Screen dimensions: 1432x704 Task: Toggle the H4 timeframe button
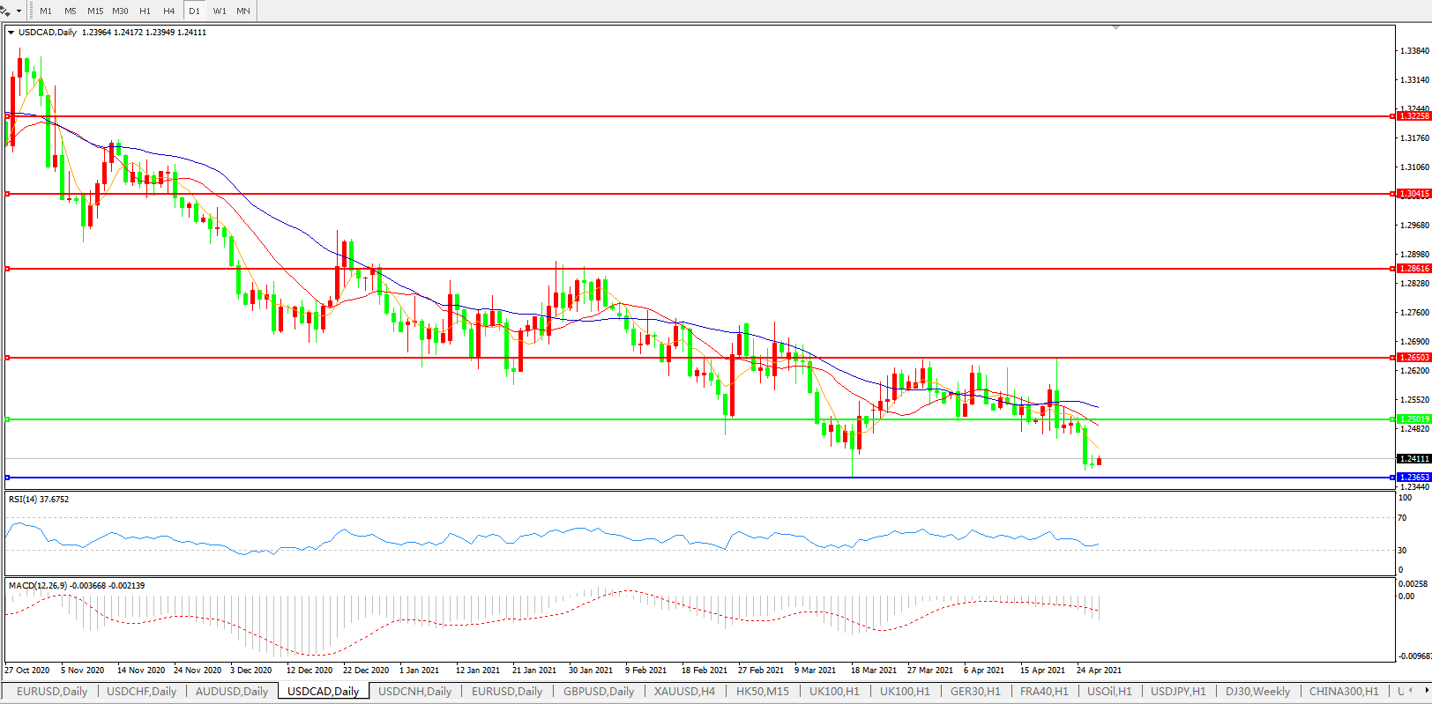168,11
